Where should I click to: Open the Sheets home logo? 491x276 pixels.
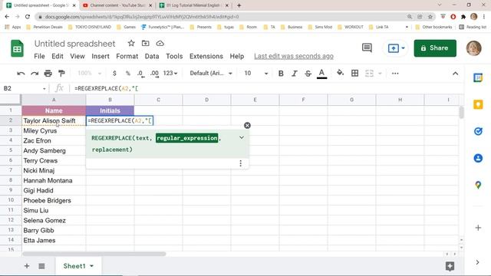[17, 48]
